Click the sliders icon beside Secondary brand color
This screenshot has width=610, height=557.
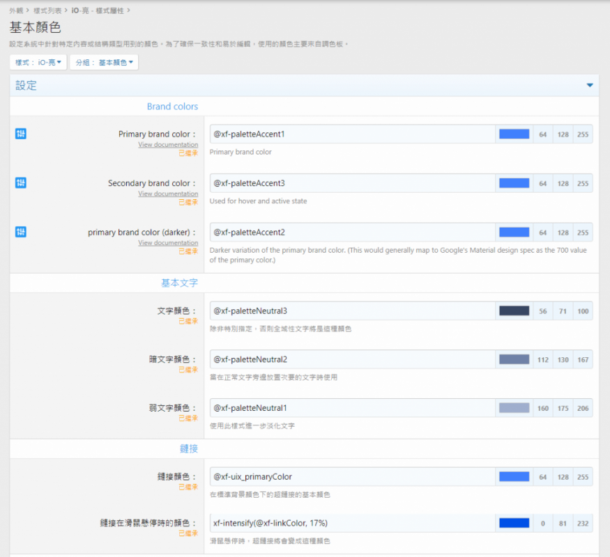[20, 182]
